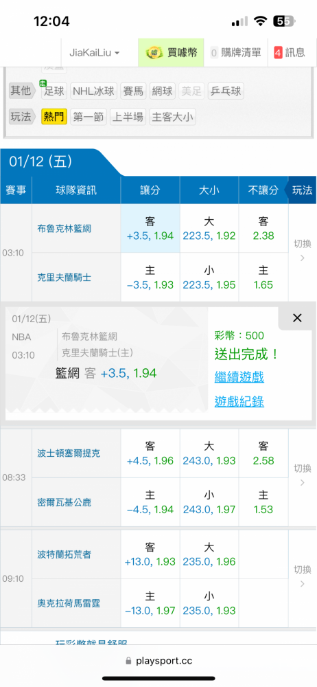Open the 購牌清單 purchase list counter

click(x=235, y=53)
